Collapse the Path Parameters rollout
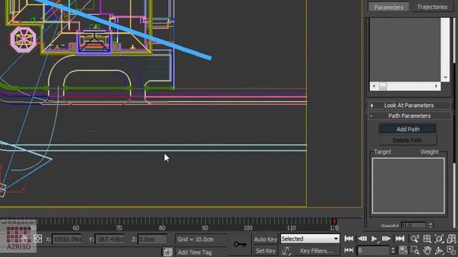 (409, 116)
